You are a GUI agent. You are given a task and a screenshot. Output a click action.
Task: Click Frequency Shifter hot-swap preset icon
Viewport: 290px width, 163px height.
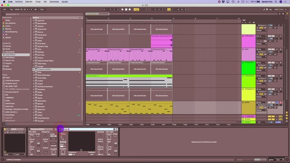pyautogui.click(x=53, y=129)
